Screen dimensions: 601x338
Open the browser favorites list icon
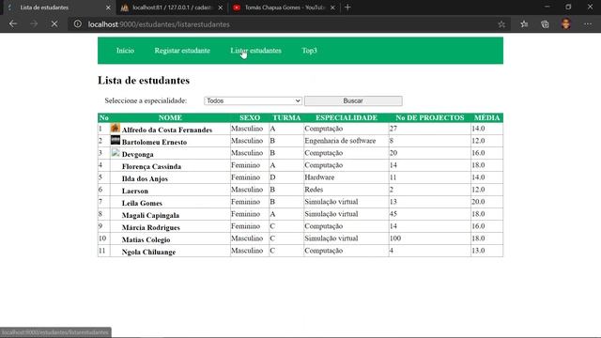pyautogui.click(x=524, y=24)
